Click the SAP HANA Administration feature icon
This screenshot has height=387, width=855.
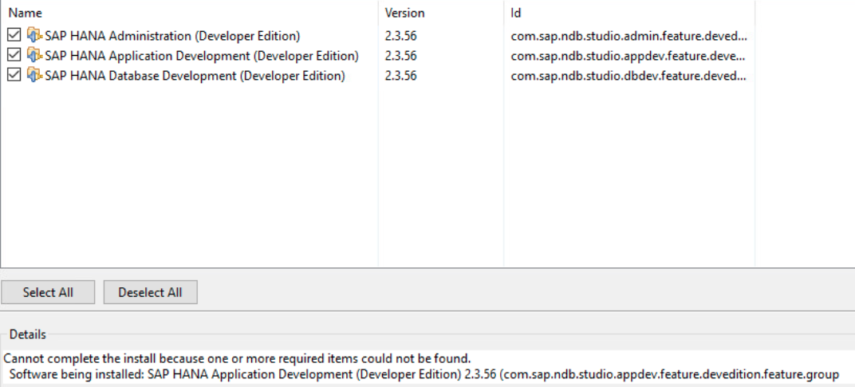click(34, 36)
